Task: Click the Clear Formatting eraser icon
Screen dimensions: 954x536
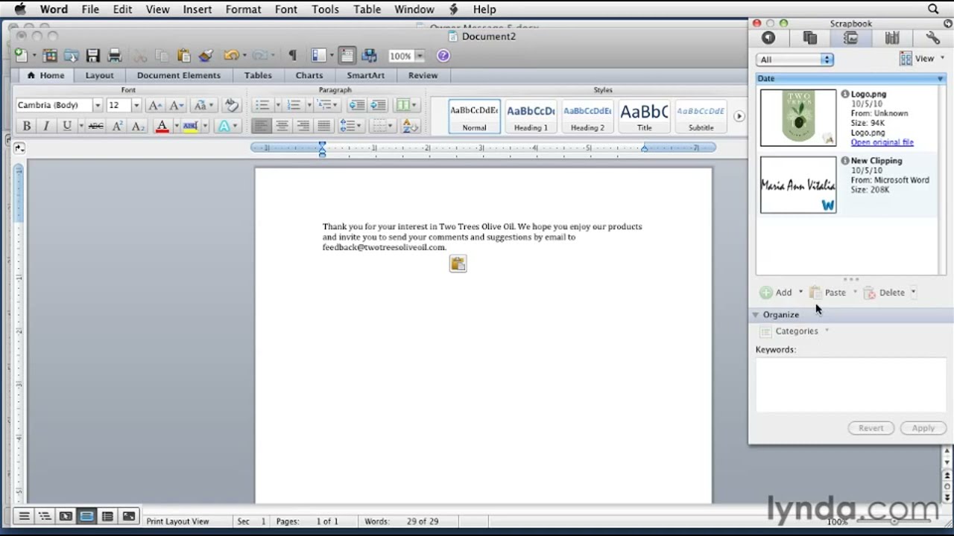Action: coord(231,105)
